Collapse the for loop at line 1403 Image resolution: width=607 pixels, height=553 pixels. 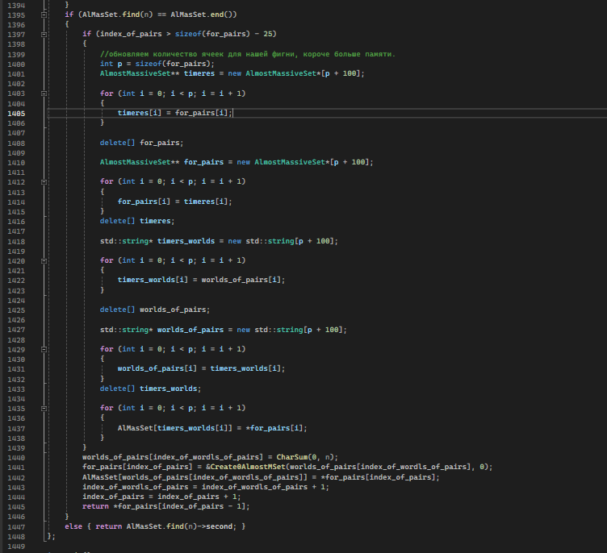[44, 94]
